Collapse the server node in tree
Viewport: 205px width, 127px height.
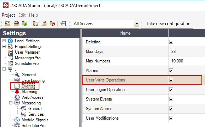[4, 69]
